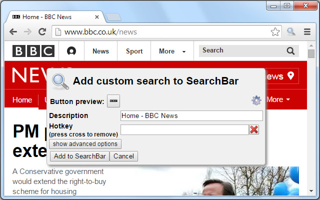
Task: Open a new browser tab
Action: [113, 17]
